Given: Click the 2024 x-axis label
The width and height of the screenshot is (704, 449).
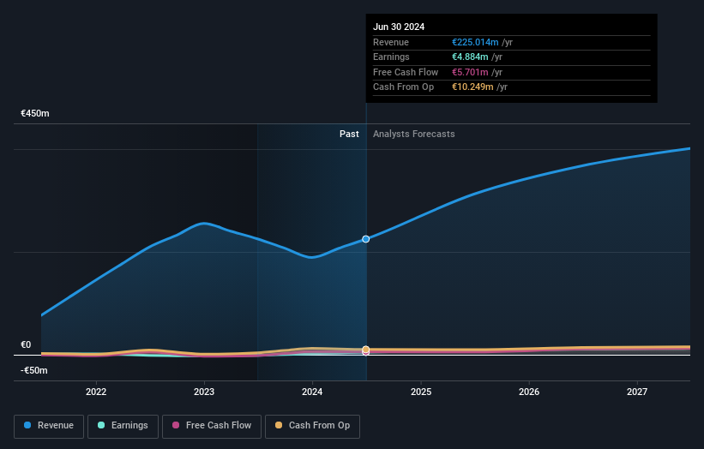Looking at the screenshot, I should pyautogui.click(x=312, y=392).
